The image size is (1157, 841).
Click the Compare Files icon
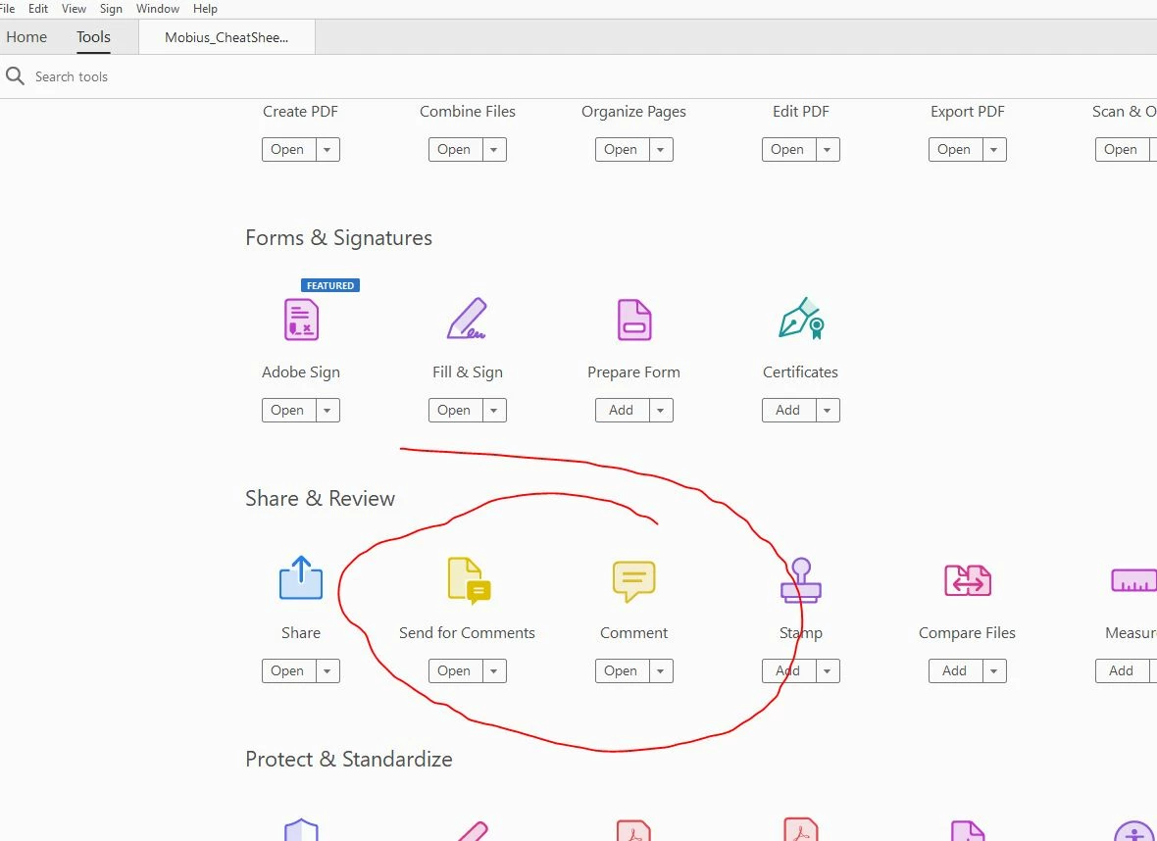click(968, 580)
